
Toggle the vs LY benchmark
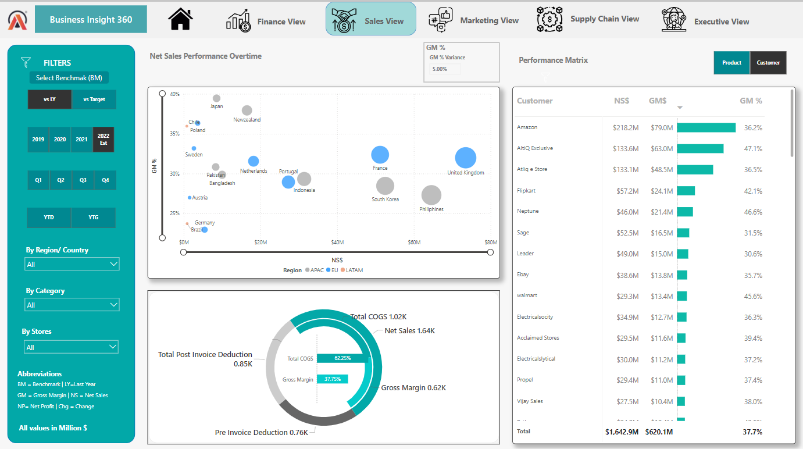[x=49, y=99]
